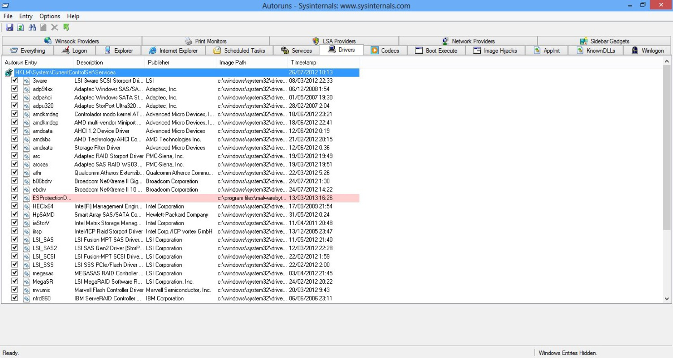673x358 pixels.
Task: Click the green Jump to arrow icon
Action: click(66, 28)
